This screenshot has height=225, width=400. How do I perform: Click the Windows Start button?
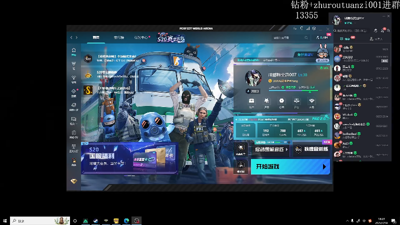[x=4, y=220]
